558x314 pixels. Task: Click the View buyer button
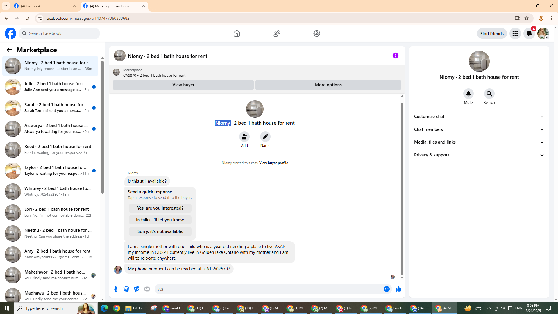183,85
